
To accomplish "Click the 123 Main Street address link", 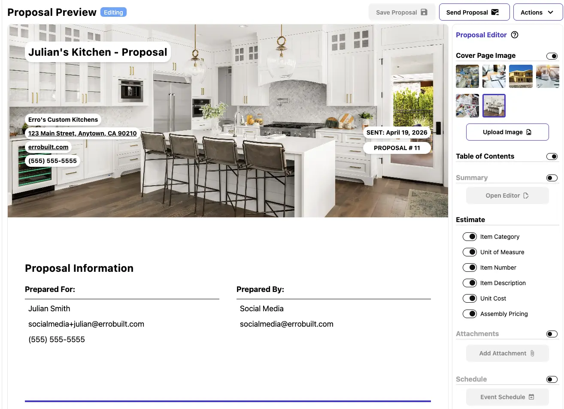I will tap(82, 133).
